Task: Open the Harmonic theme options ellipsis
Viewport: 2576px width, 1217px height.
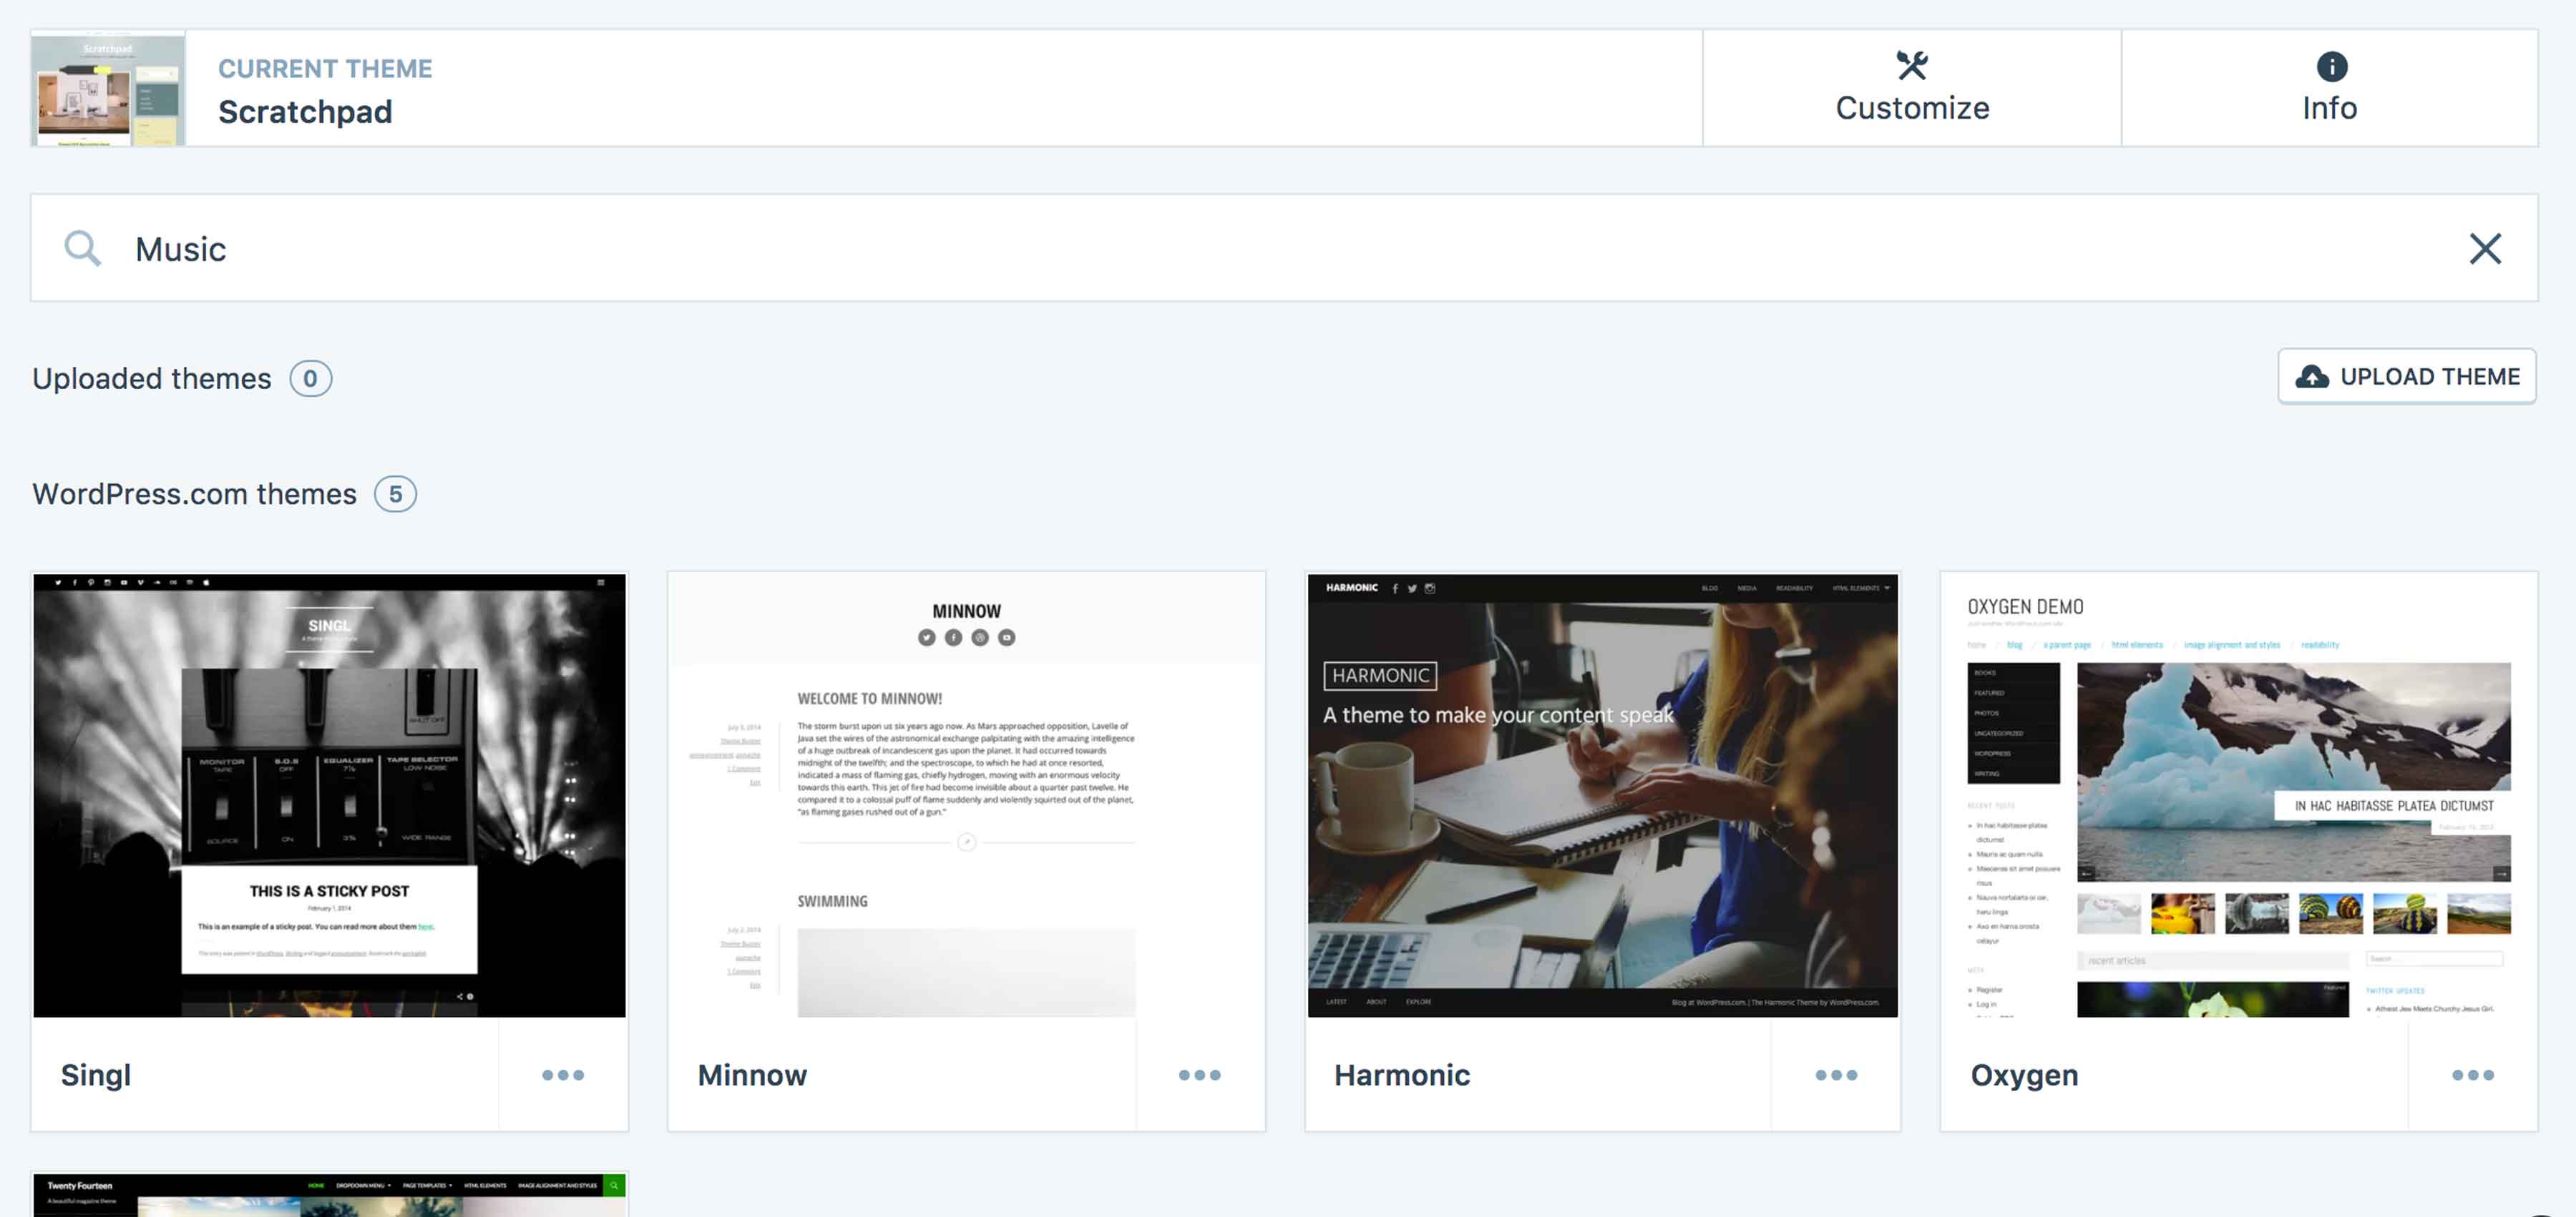Action: click(1836, 1075)
